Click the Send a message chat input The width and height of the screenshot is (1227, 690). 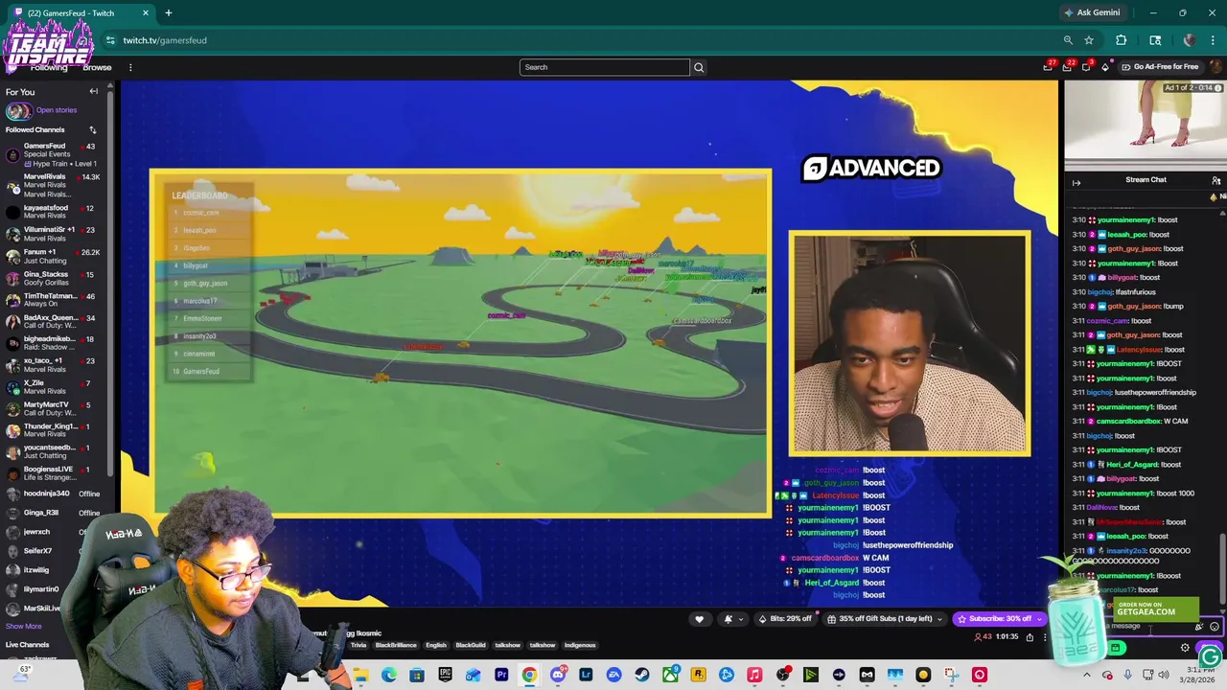click(1146, 627)
